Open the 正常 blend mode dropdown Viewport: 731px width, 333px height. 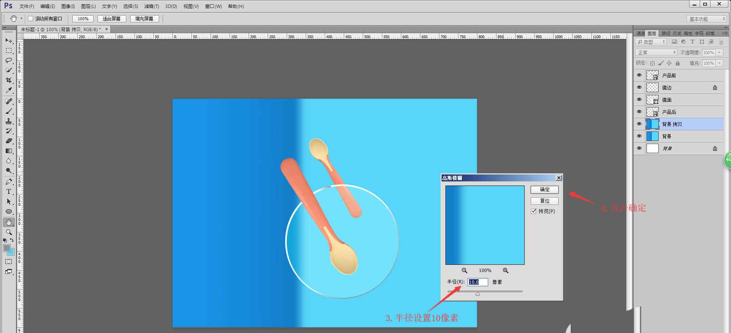point(656,53)
